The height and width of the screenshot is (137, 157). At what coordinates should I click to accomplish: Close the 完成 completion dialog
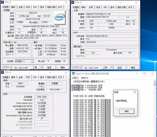click(x=135, y=92)
